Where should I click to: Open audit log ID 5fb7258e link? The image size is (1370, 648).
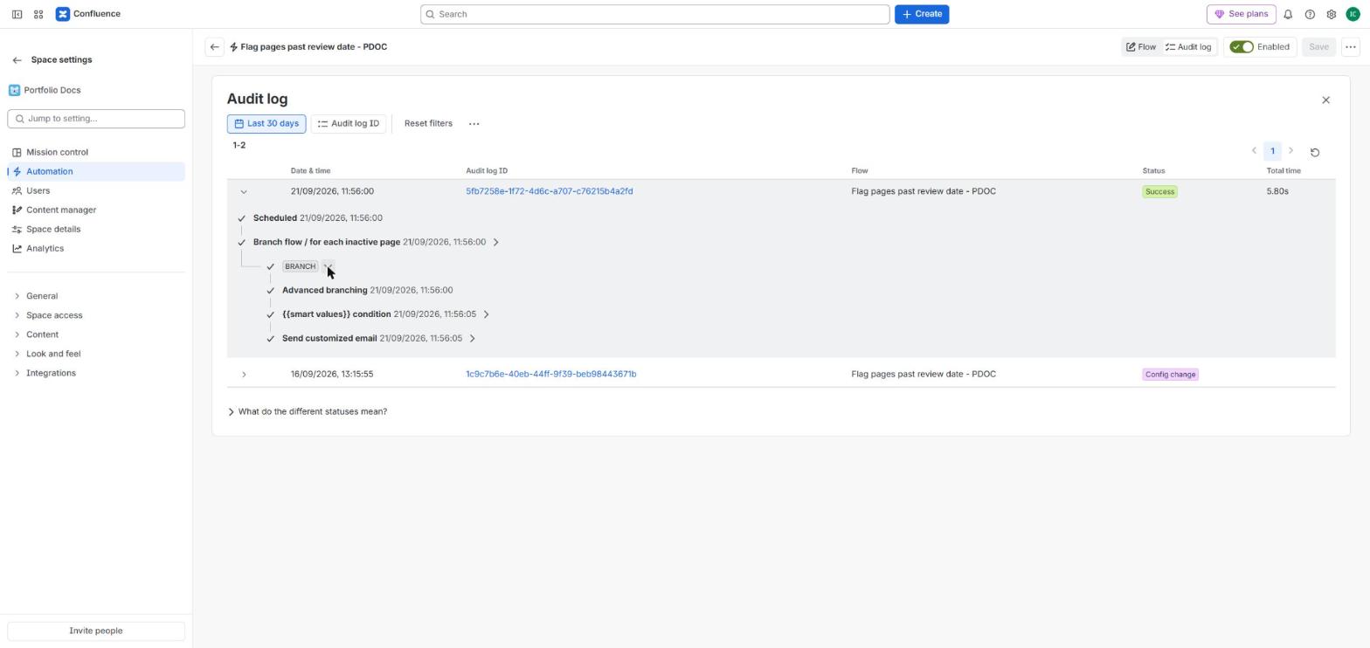tap(550, 191)
